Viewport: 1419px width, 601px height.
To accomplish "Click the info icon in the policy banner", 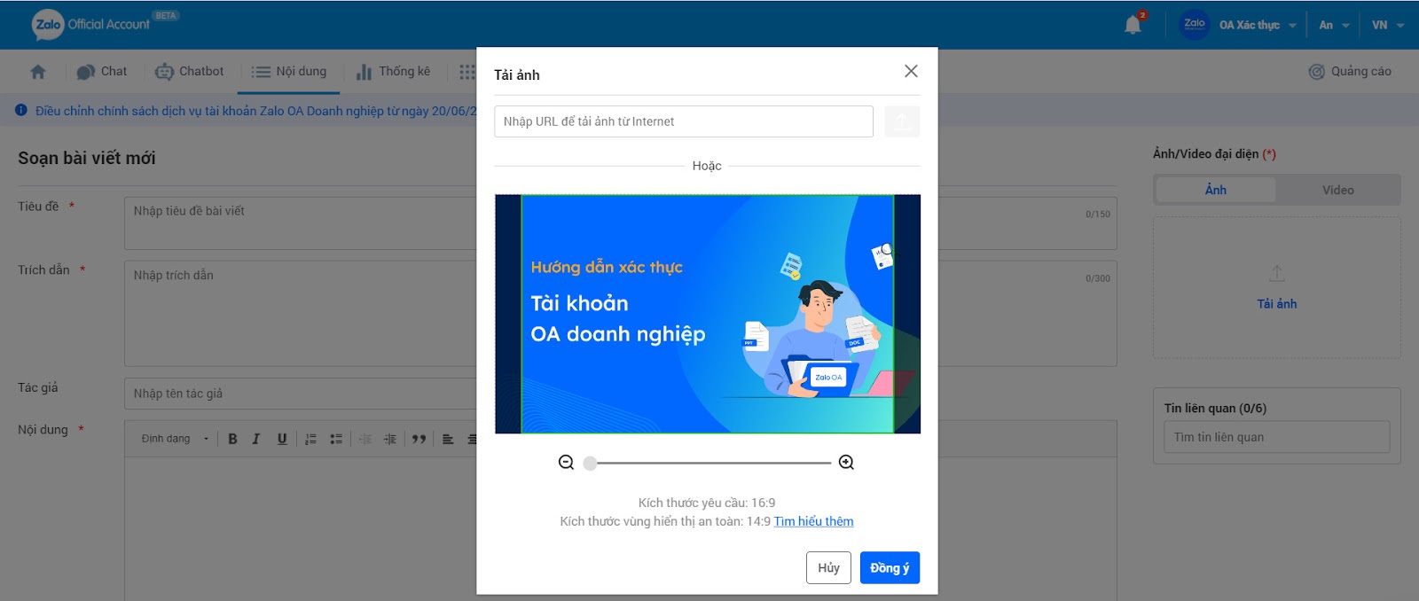I will 21,110.
